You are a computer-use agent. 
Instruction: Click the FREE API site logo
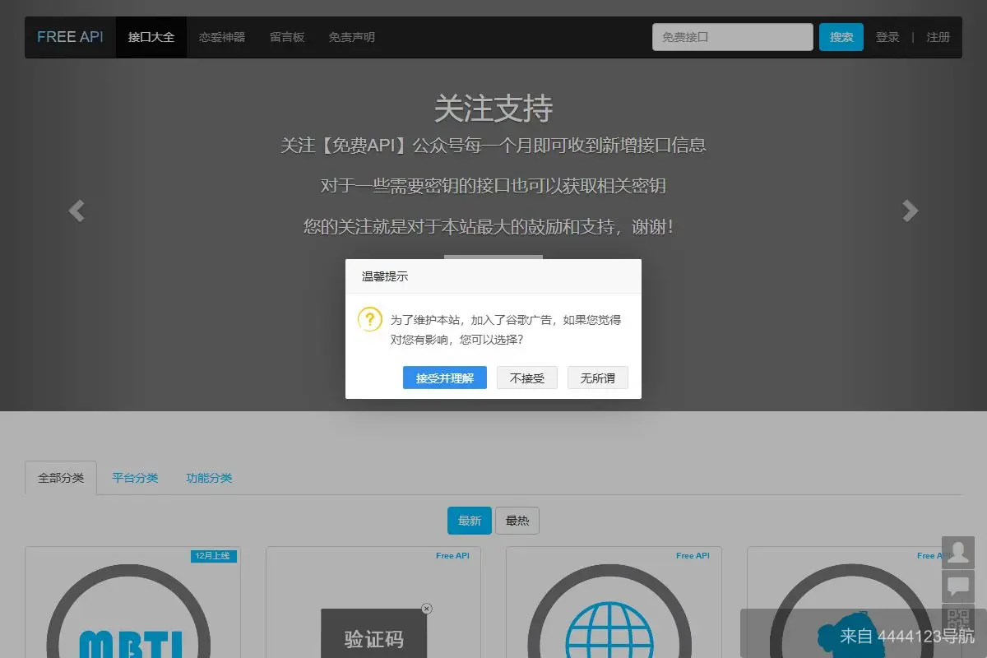[x=69, y=36]
